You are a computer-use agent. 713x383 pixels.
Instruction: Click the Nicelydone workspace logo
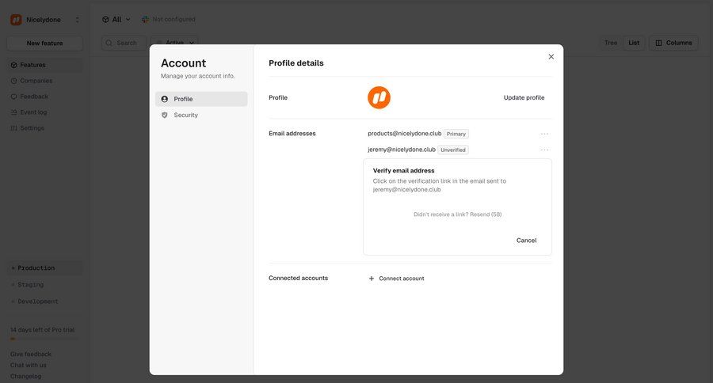16,20
